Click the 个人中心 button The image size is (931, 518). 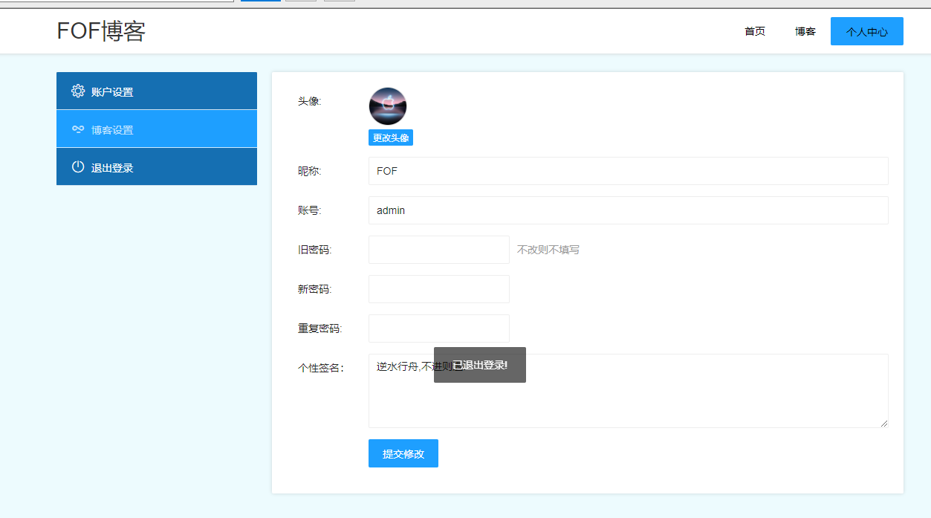point(867,31)
